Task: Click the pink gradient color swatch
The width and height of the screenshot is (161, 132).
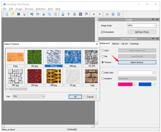Action: click(125, 84)
